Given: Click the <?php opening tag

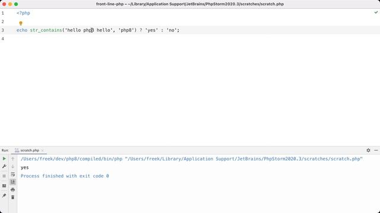Looking at the screenshot, I should [23, 13].
